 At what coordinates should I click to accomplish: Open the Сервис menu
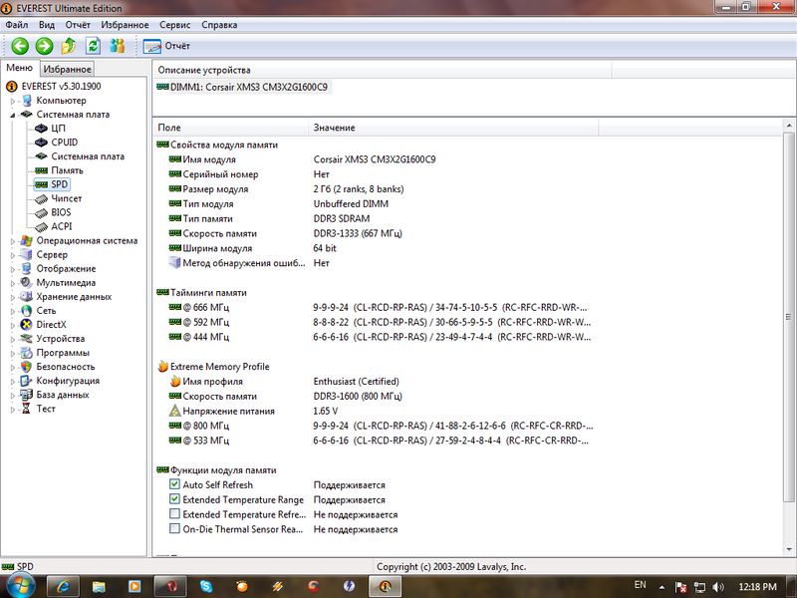(174, 24)
